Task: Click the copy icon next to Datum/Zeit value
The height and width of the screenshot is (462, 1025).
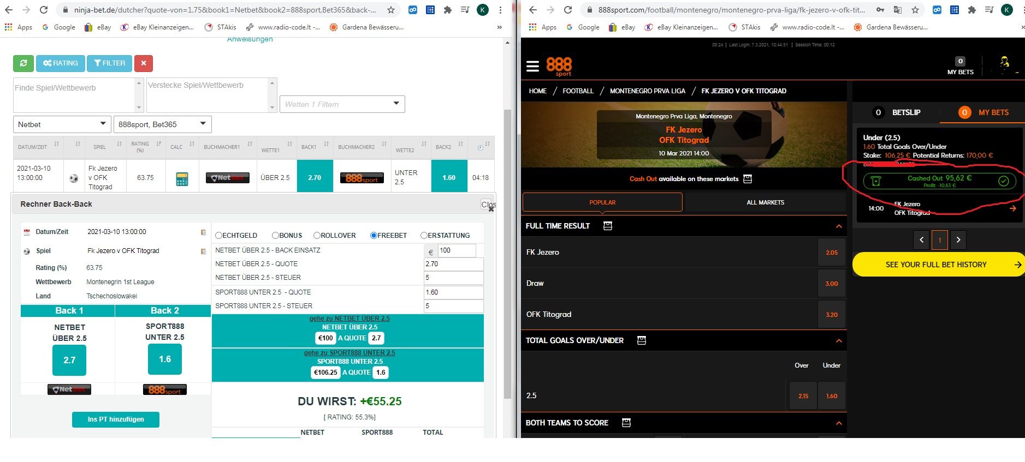Action: (x=203, y=232)
